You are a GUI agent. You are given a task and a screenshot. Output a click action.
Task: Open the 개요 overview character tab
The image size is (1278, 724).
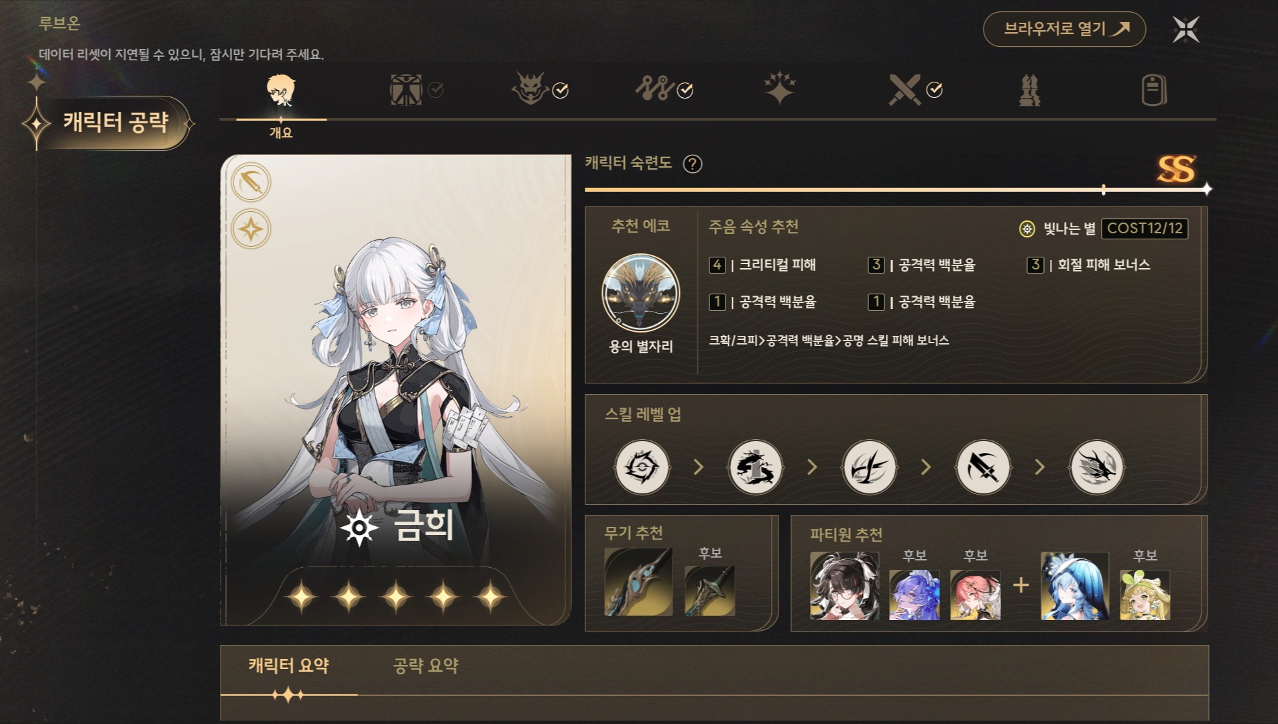pyautogui.click(x=281, y=102)
